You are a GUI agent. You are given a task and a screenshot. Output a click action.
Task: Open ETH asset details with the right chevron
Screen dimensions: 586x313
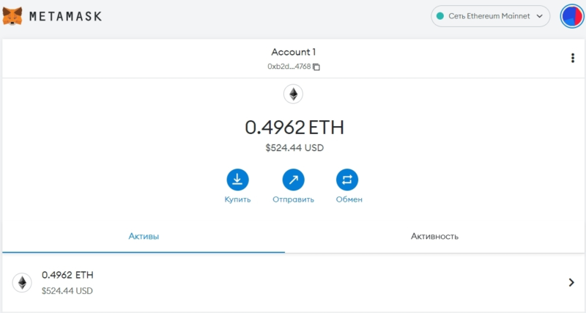point(571,282)
